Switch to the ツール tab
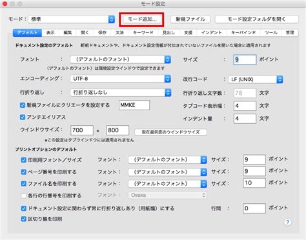The height and width of the screenshot is (240, 306). 271,33
